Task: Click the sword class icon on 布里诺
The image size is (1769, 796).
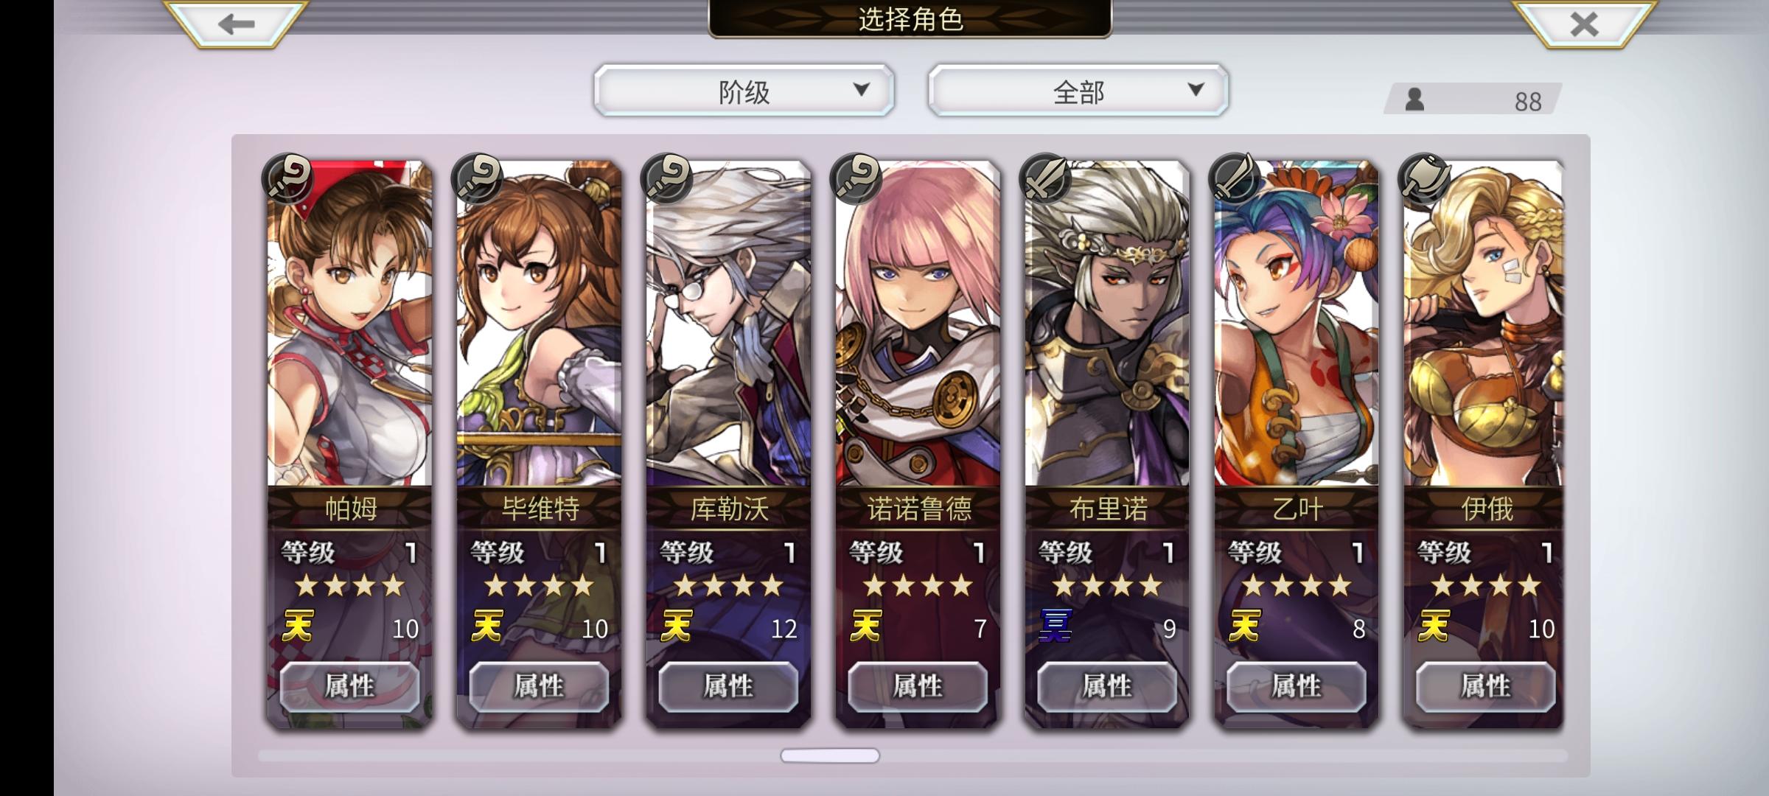Action: [x=1045, y=178]
